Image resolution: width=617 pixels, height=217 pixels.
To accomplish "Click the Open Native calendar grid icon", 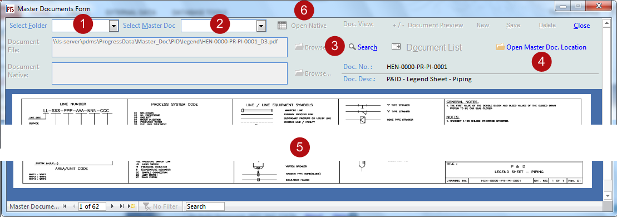I will click(x=282, y=26).
